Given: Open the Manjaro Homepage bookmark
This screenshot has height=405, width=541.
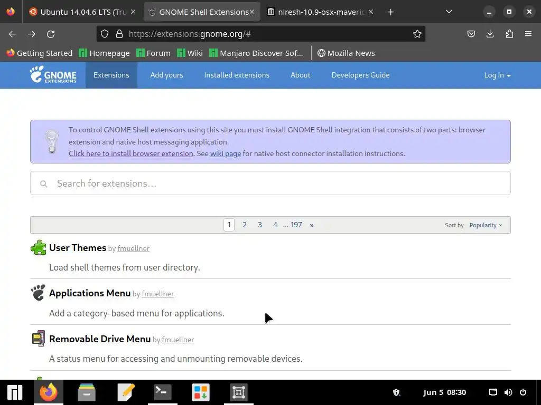Looking at the screenshot, I should click(x=104, y=53).
